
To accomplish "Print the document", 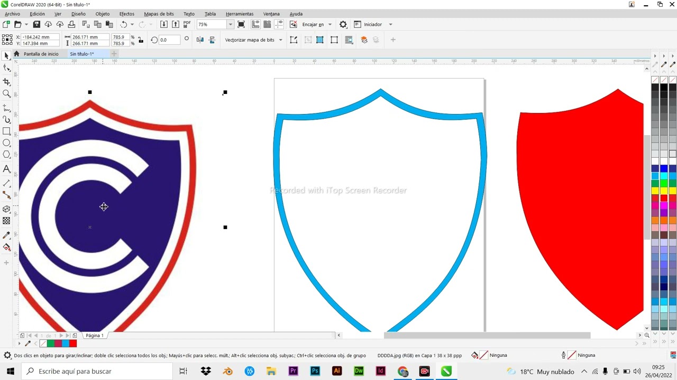I will 71,24.
